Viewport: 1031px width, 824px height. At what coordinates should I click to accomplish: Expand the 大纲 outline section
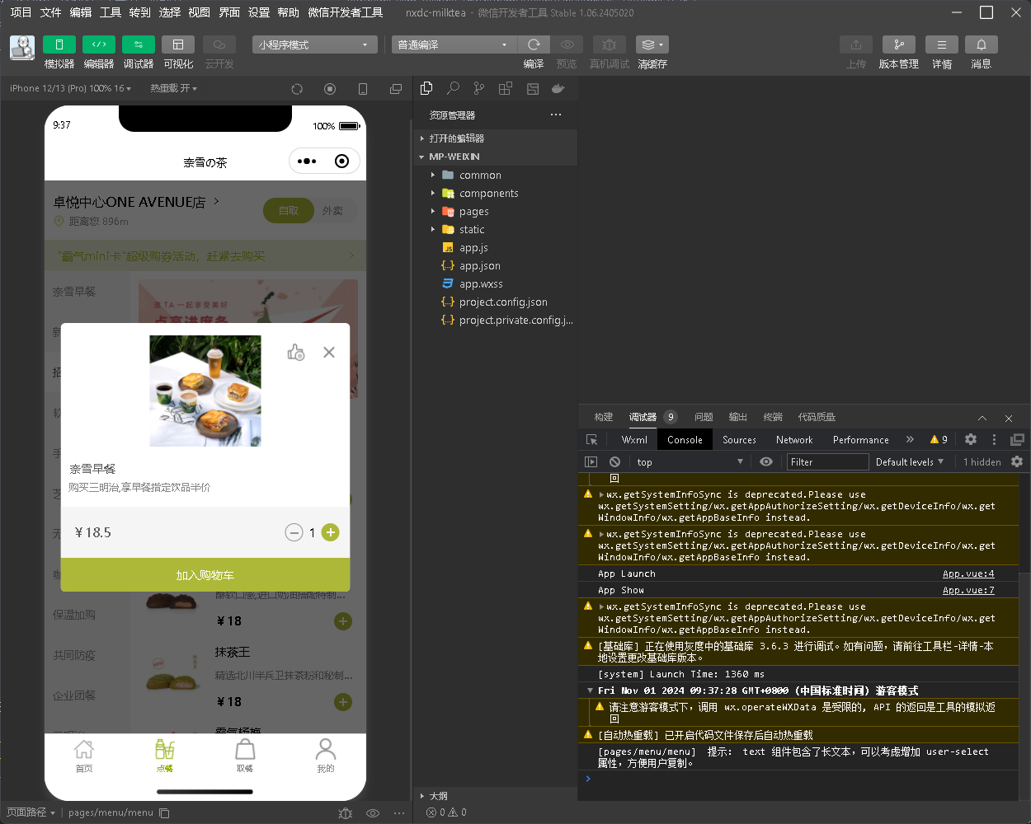click(495, 796)
